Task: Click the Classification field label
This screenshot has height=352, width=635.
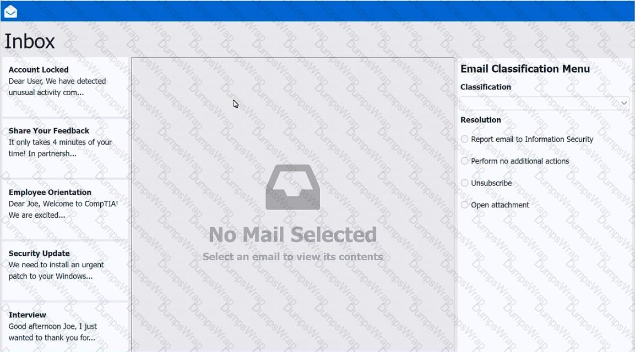Action: pos(485,87)
